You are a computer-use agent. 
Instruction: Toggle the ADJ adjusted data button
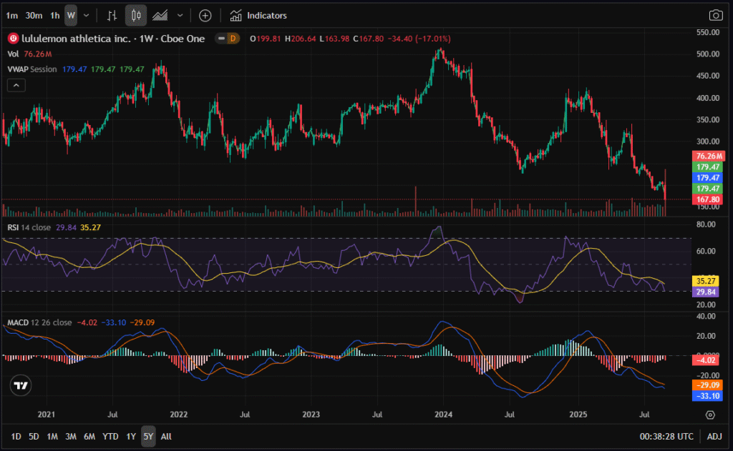[714, 436]
